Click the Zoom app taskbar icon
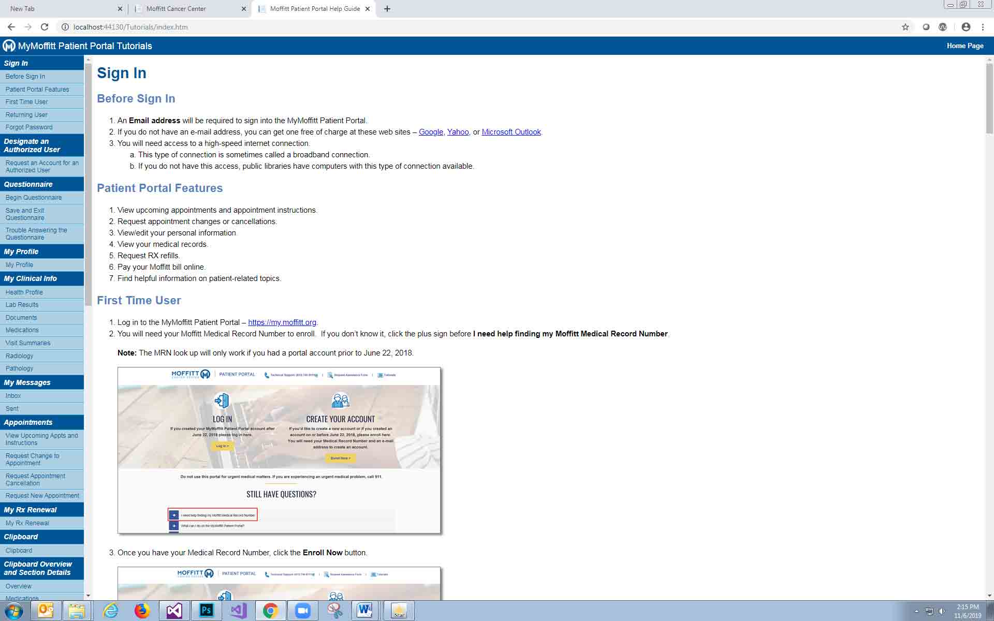994x621 pixels. point(302,611)
